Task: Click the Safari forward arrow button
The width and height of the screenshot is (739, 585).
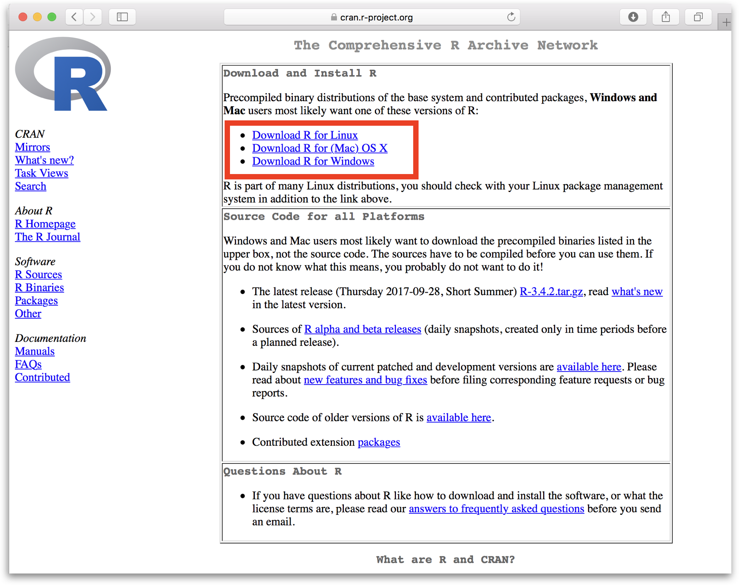Action: point(92,17)
